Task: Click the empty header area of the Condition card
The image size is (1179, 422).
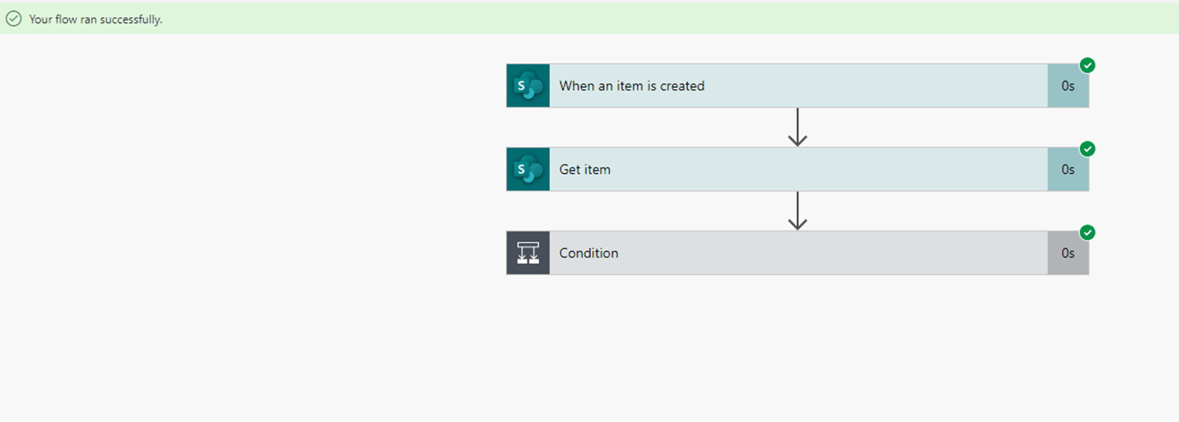Action: pyautogui.click(x=831, y=253)
